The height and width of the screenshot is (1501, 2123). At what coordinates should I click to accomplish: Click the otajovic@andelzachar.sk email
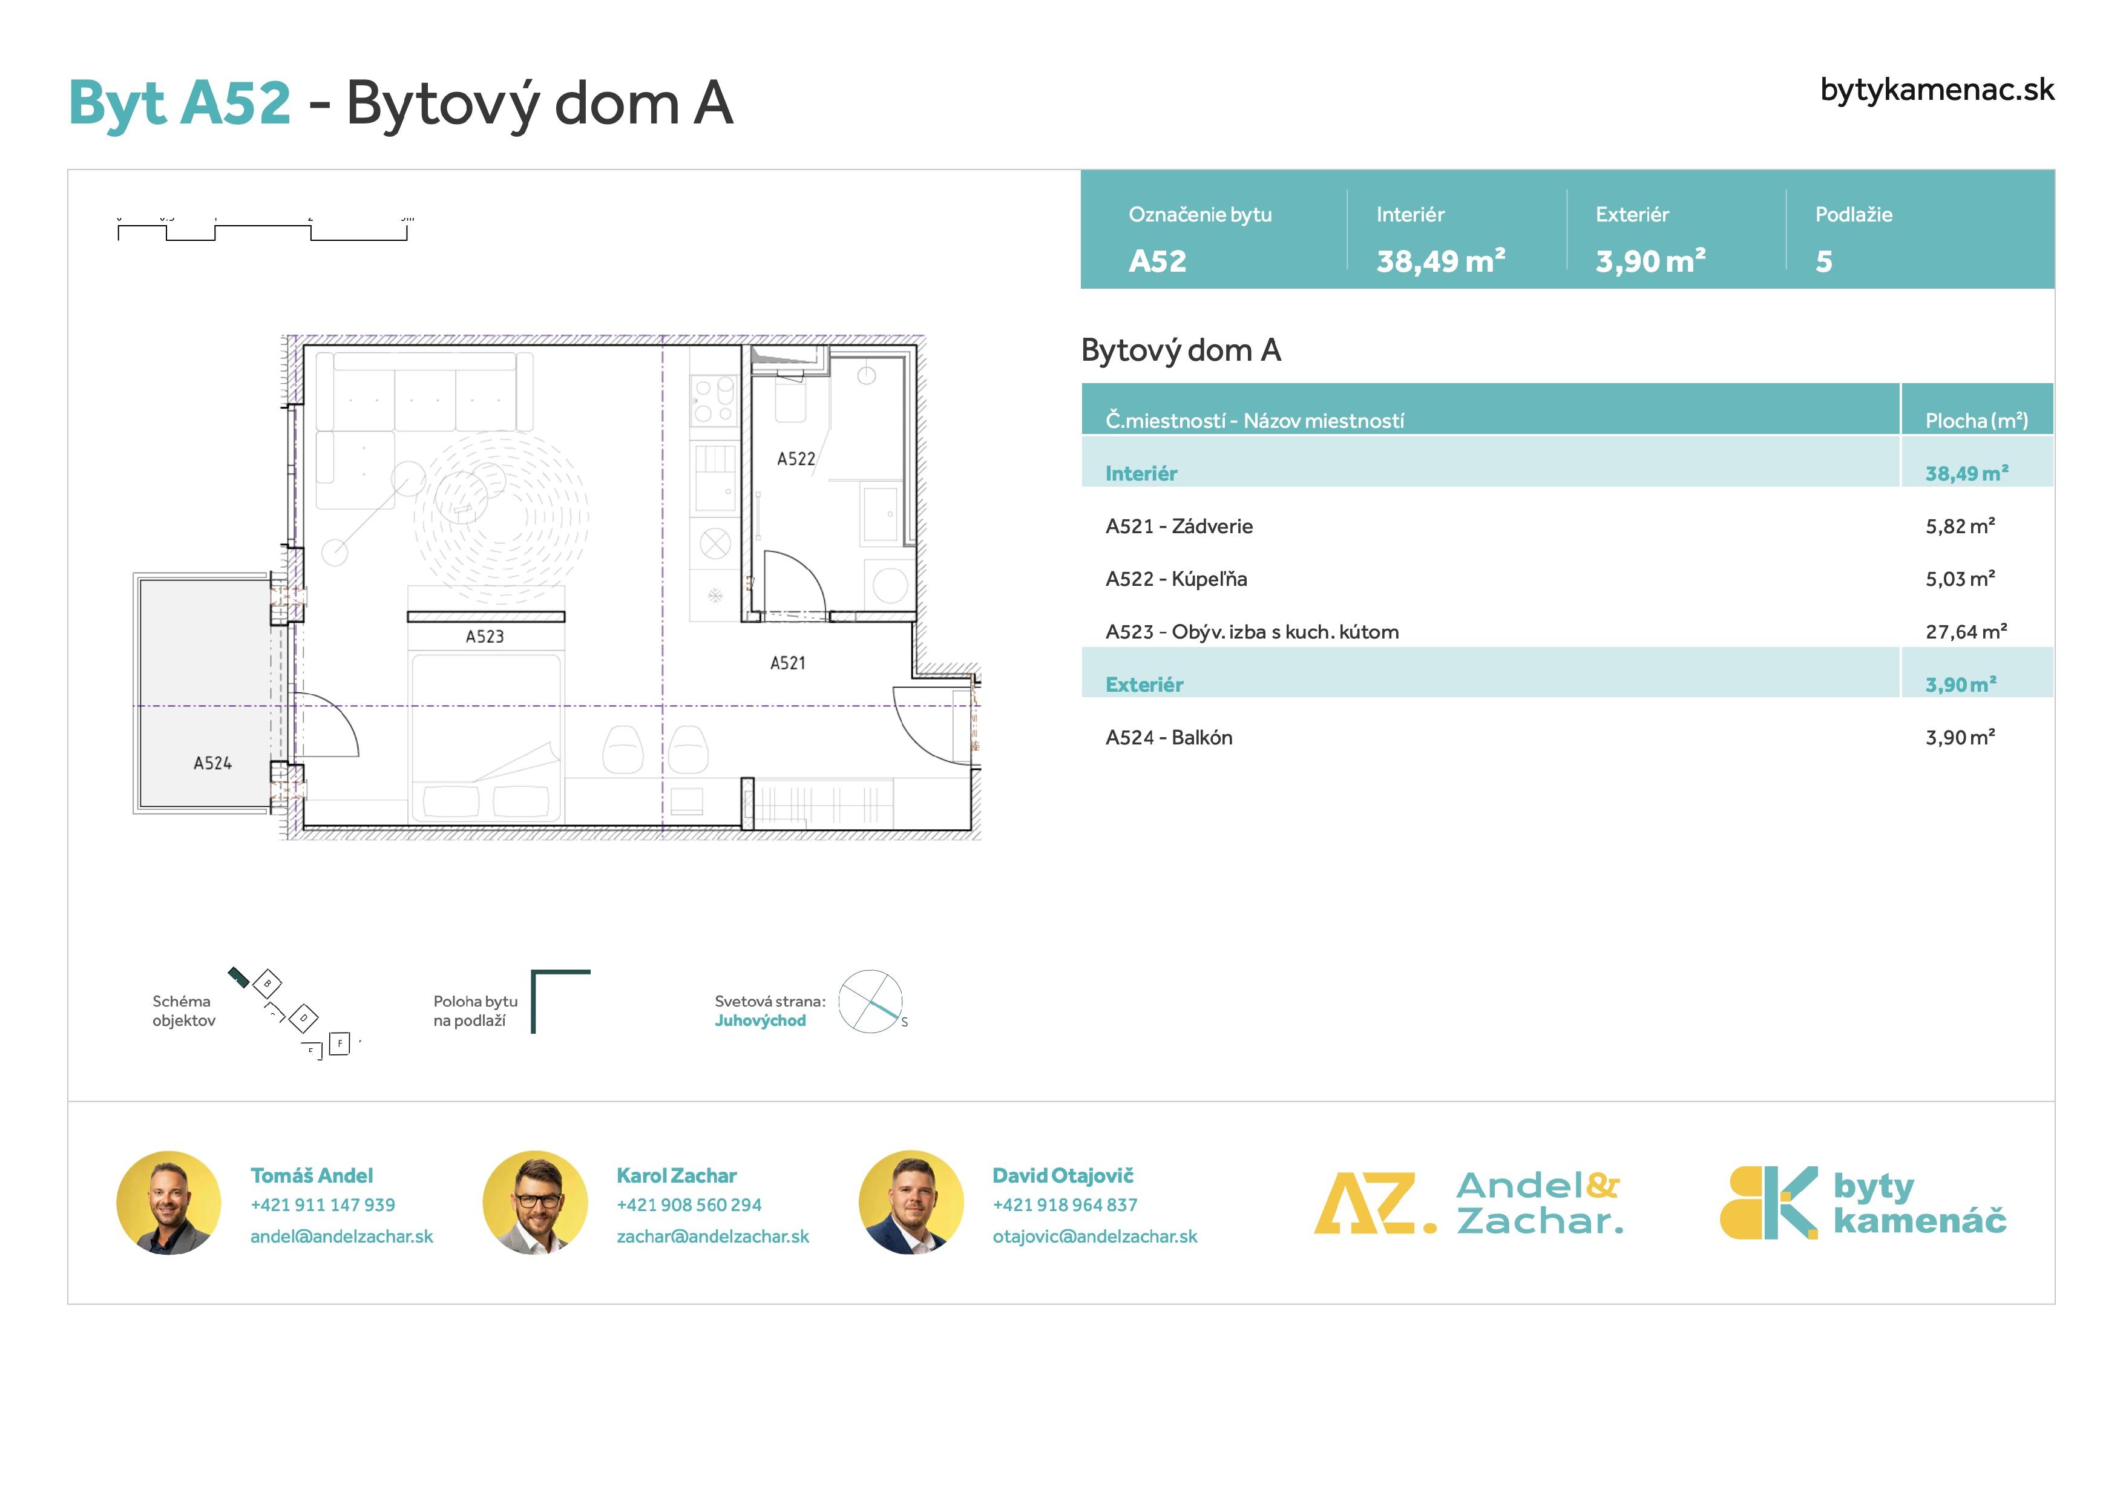[1095, 1237]
